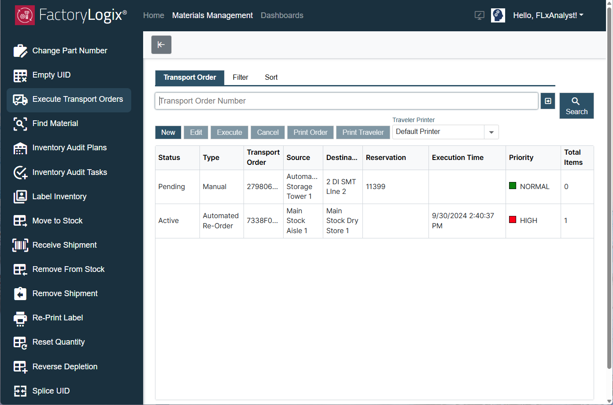Click the Splice UID icon
The image size is (613, 405).
click(20, 391)
